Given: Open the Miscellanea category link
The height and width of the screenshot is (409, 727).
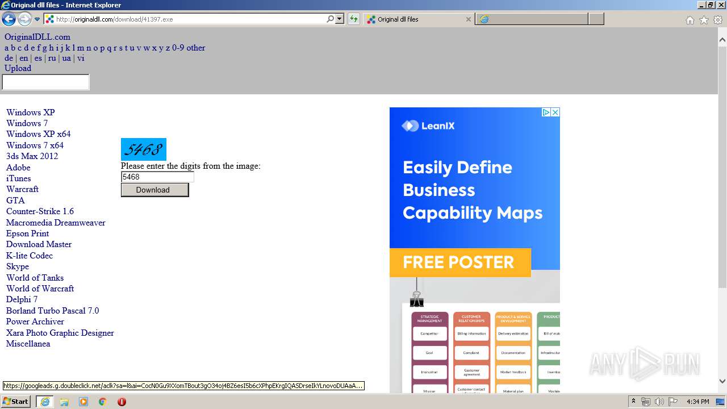Looking at the screenshot, I should click(28, 344).
